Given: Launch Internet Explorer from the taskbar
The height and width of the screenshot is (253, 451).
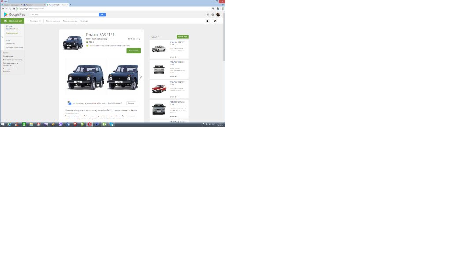Looking at the screenshot, I should pyautogui.click(x=10, y=124).
